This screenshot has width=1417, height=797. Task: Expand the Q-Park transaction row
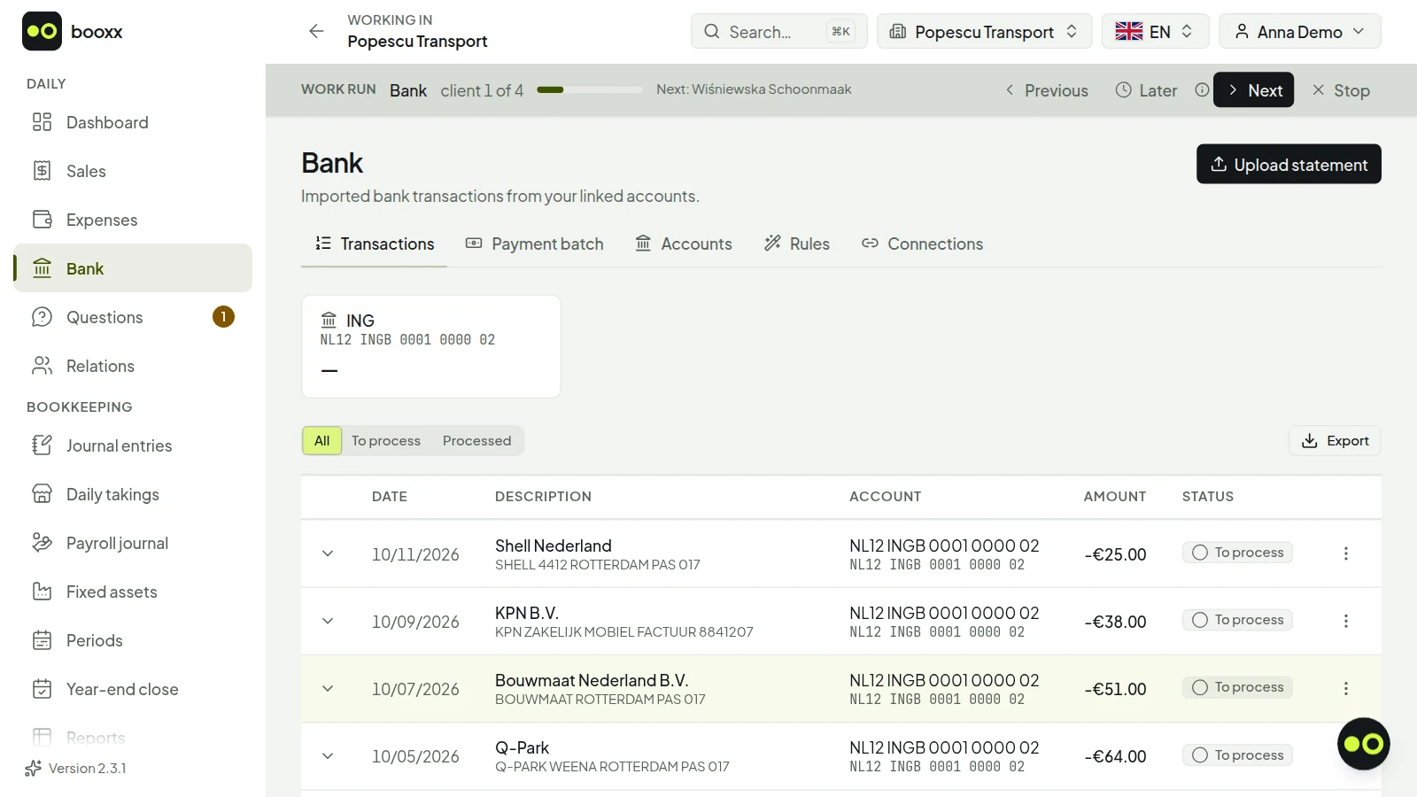pyautogui.click(x=328, y=756)
